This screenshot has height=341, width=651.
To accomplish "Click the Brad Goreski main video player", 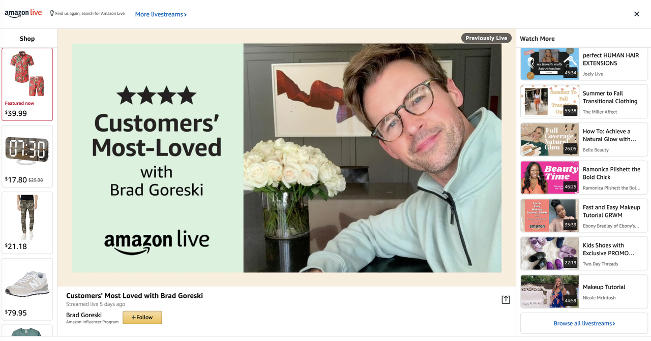I will [x=286, y=158].
